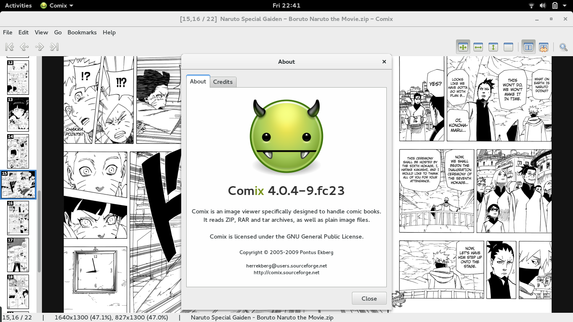Close the Comix main window
This screenshot has height=322, width=573.
pyautogui.click(x=565, y=19)
